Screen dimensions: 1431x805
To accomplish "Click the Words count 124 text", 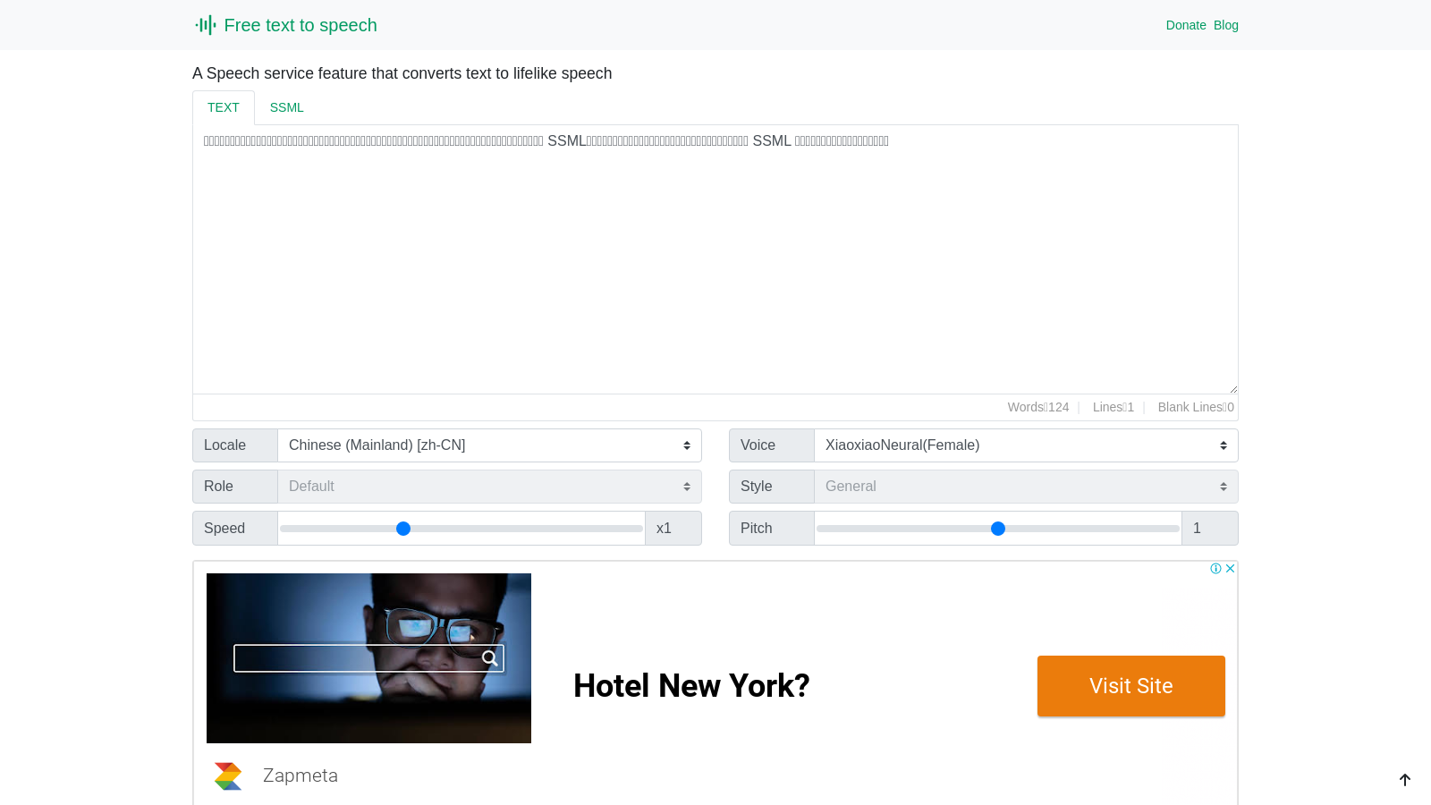I will (x=1038, y=407).
